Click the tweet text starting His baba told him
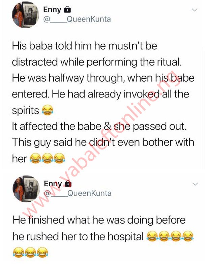This screenshot has height=277, width=205. click(x=103, y=102)
